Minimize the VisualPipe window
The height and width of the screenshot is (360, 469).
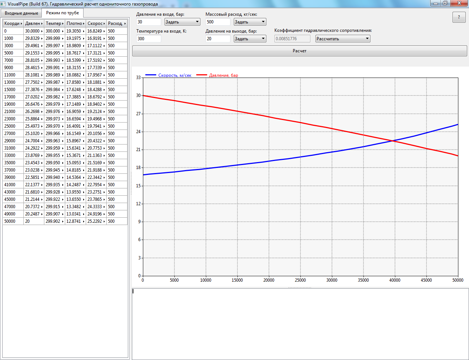click(435, 3)
